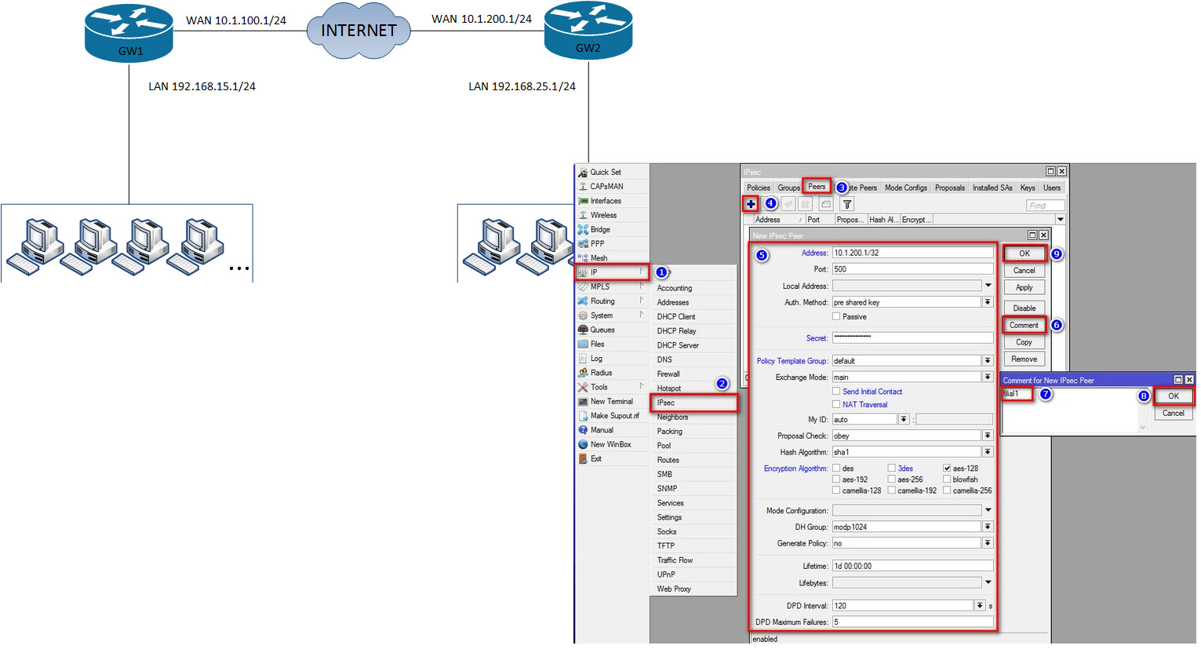Open the Bridge section in the sidebar
Viewport: 1201px width, 649px height.
pos(599,229)
